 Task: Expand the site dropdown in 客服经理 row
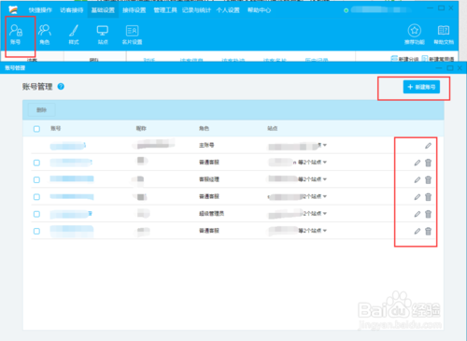point(325,179)
